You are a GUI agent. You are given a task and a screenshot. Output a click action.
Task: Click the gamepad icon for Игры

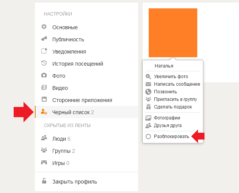click(x=44, y=162)
